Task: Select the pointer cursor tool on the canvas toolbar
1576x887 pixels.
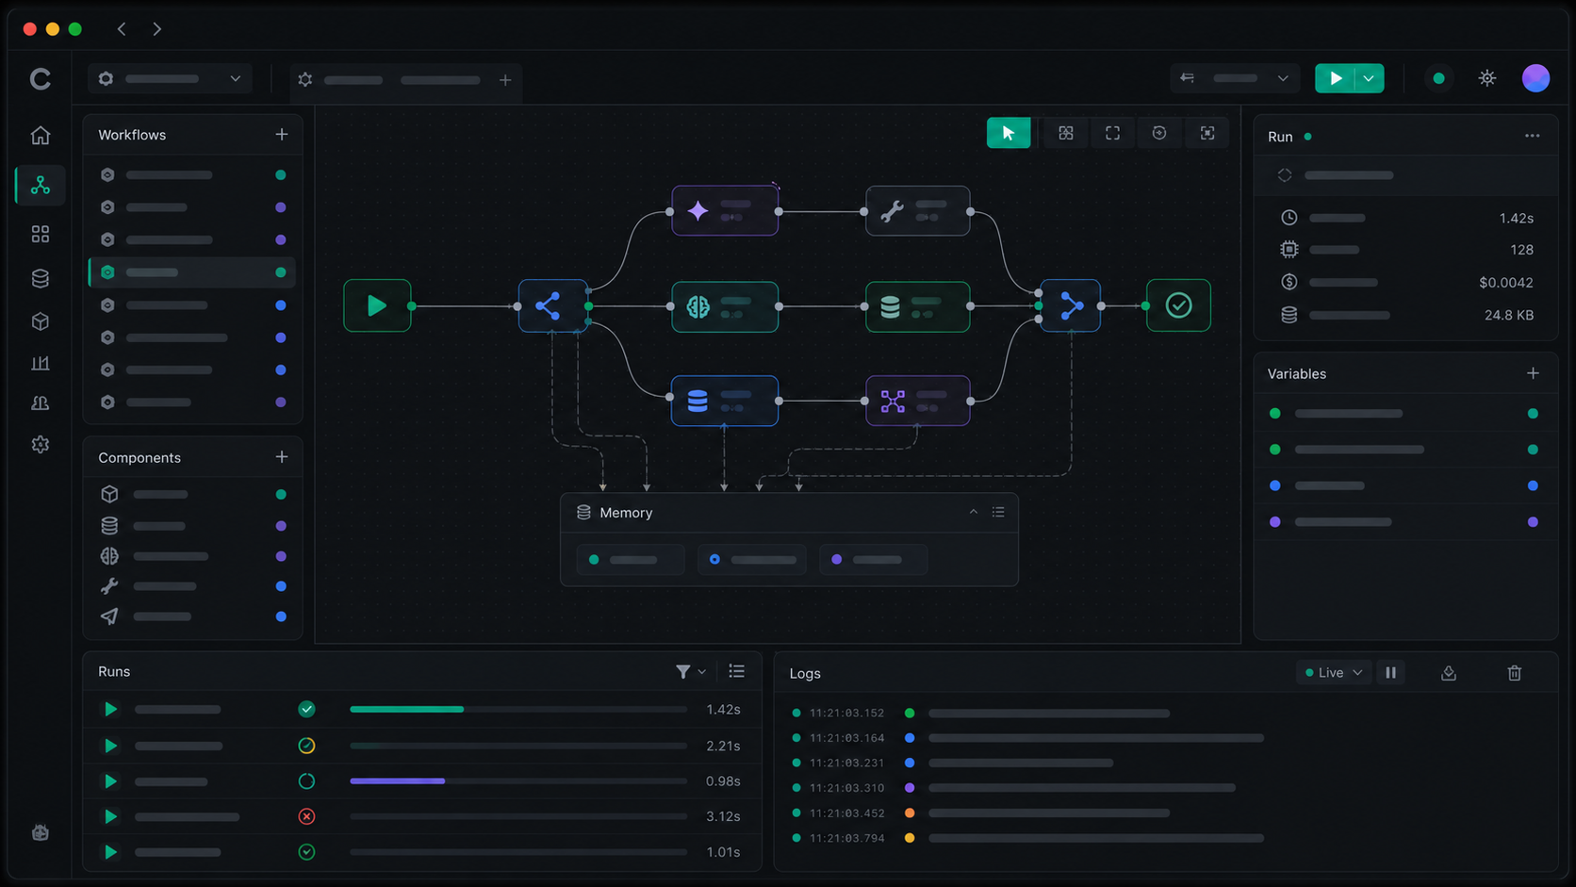Action: [x=1009, y=133]
